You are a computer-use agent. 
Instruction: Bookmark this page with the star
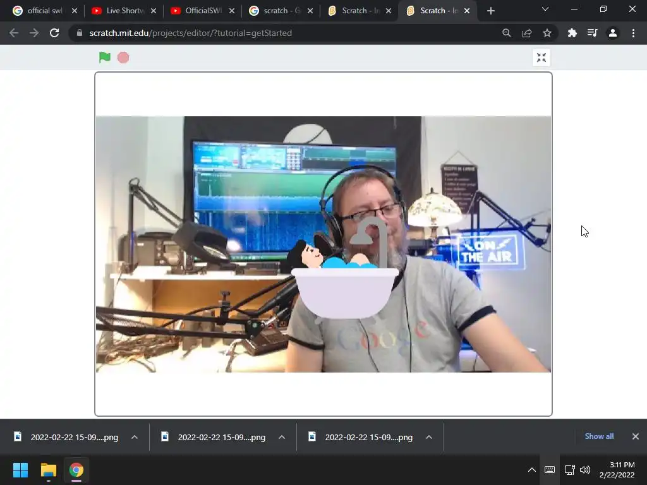[547, 33]
